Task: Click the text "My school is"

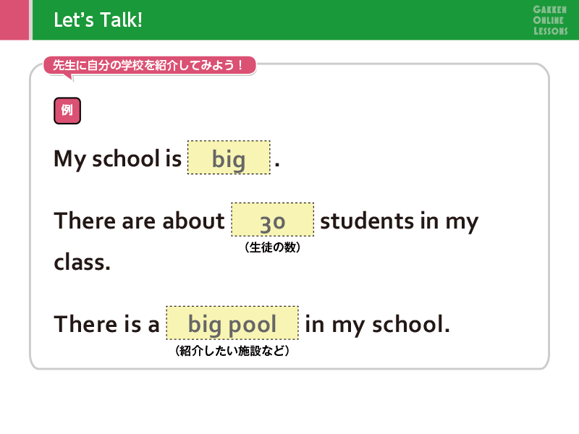Action: tap(117, 158)
